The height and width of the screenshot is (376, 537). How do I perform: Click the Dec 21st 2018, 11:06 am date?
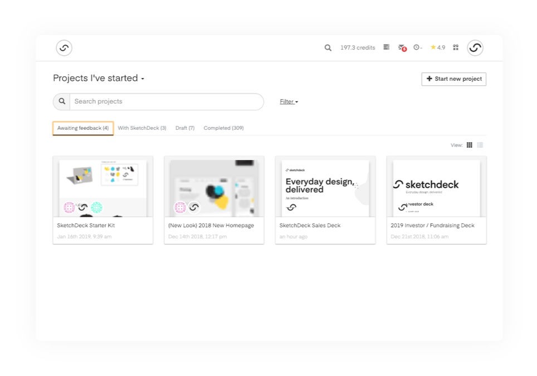click(x=419, y=237)
